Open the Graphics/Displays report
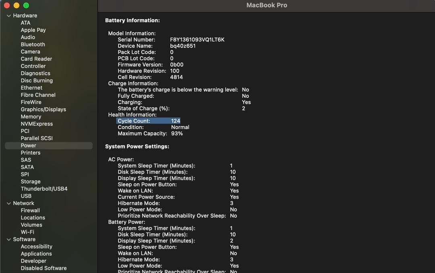 [x=43, y=109]
